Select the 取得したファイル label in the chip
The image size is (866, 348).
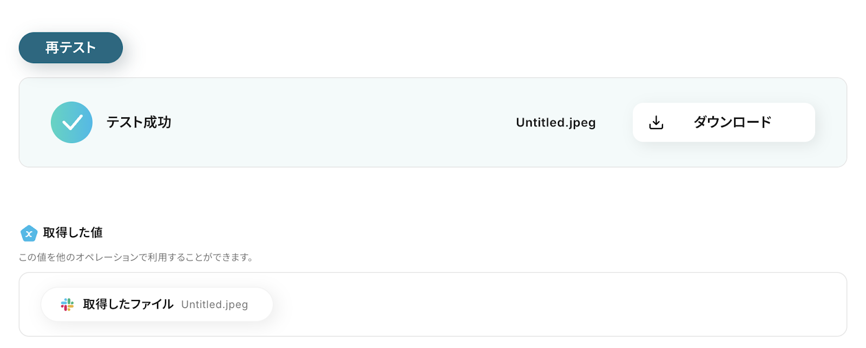[128, 305]
